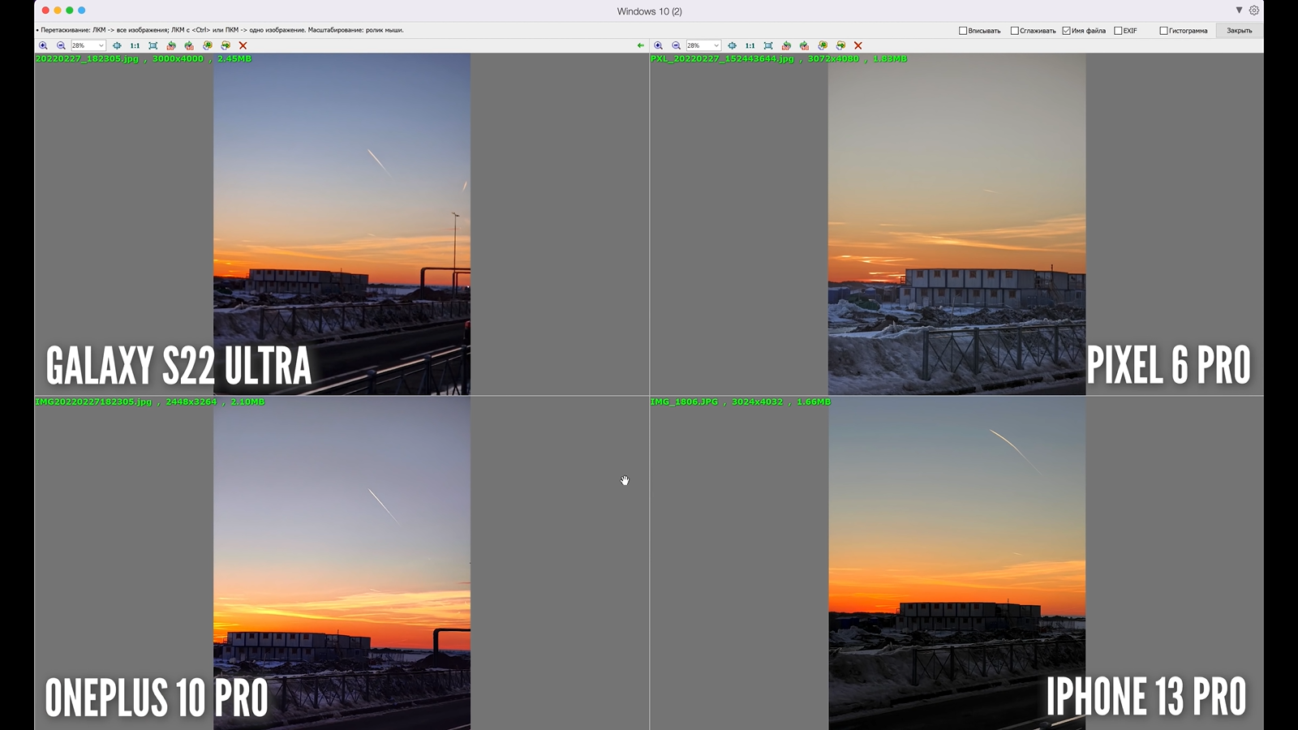Screen dimensions: 1298x730
Task: Click the Закрыть button
Action: pyautogui.click(x=1239, y=31)
